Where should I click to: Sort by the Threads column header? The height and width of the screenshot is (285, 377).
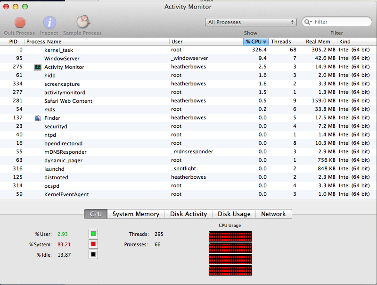coord(283,42)
